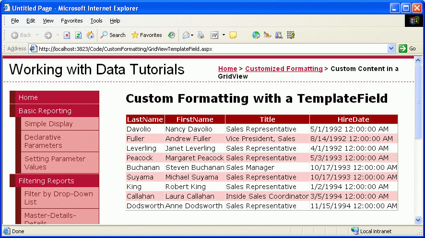This screenshot has width=425, height=238.
Task: Go to the Home page icon in toolbar
Action: tap(90, 35)
